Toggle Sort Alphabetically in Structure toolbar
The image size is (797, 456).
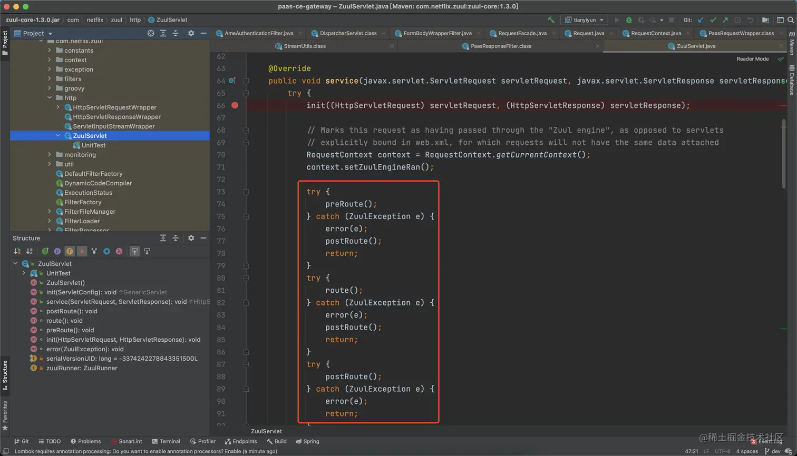[x=30, y=251]
